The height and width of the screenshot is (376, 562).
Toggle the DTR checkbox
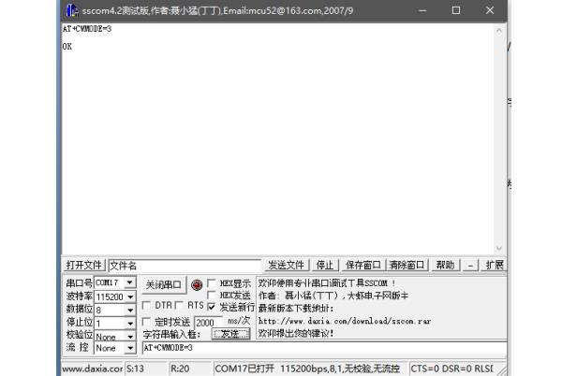click(x=147, y=306)
